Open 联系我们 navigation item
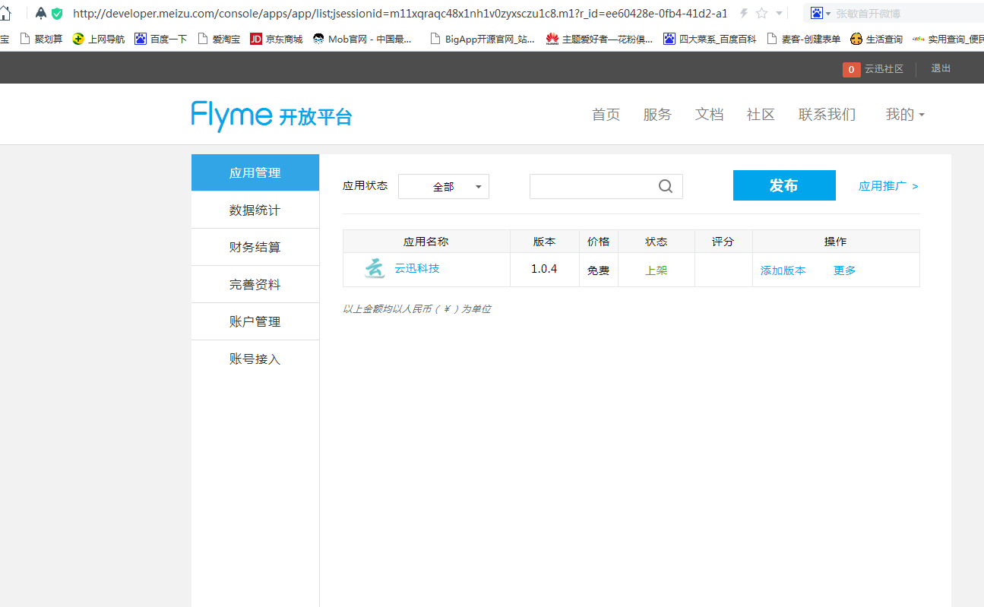The image size is (984, 607). point(827,115)
